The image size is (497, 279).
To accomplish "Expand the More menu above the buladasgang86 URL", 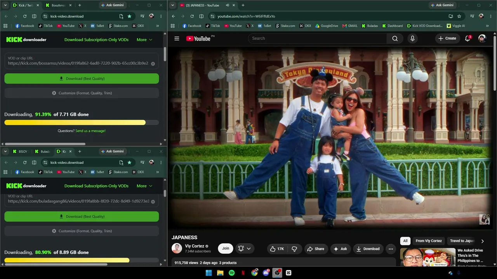I will pyautogui.click(x=144, y=186).
